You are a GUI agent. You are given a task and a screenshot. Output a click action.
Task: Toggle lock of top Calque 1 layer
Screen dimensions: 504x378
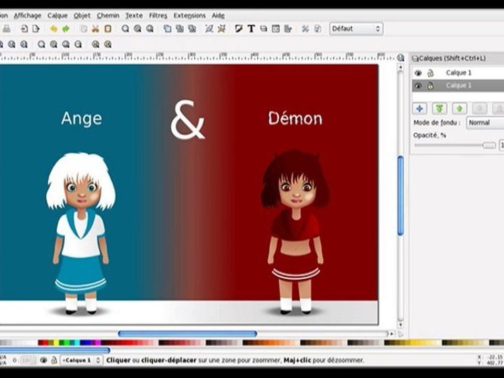430,73
